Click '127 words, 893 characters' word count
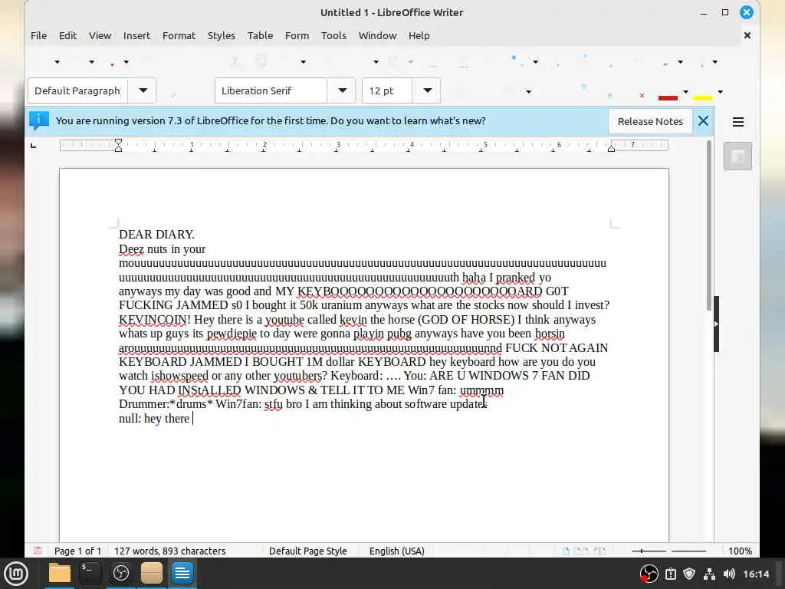The height and width of the screenshot is (589, 785). [x=169, y=551]
